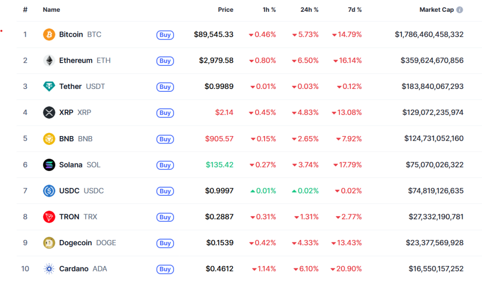Click the Bitcoin coin logo icon
Screen dimensions: 482x281
coord(49,34)
